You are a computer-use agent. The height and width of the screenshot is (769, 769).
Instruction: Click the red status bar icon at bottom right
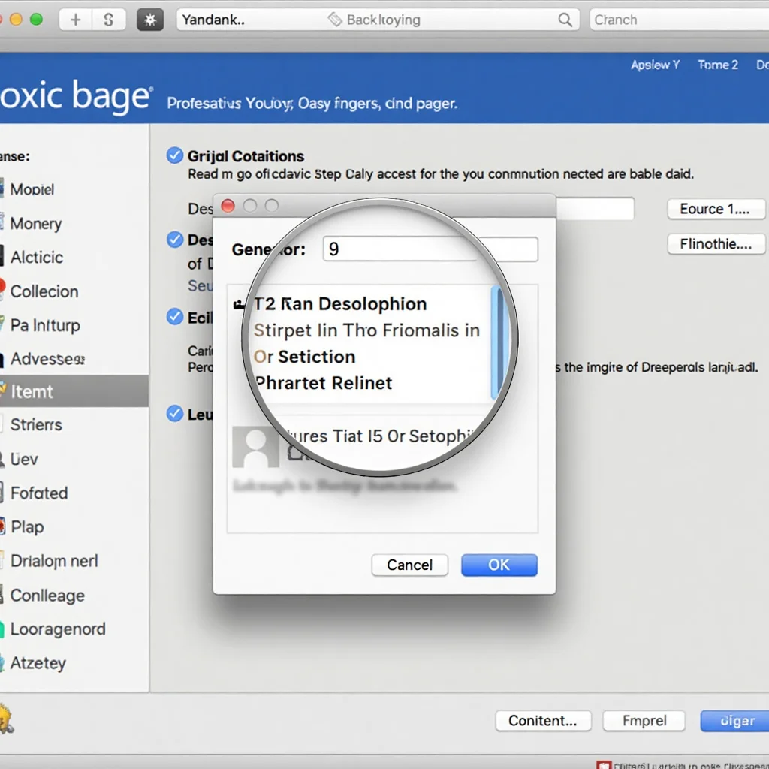604,765
